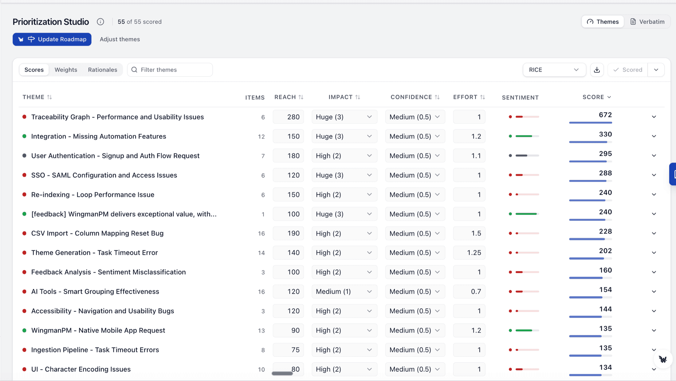The image size is (676, 381).
Task: Select theme 'UI - Character Encoding Issues'
Action: 81,369
